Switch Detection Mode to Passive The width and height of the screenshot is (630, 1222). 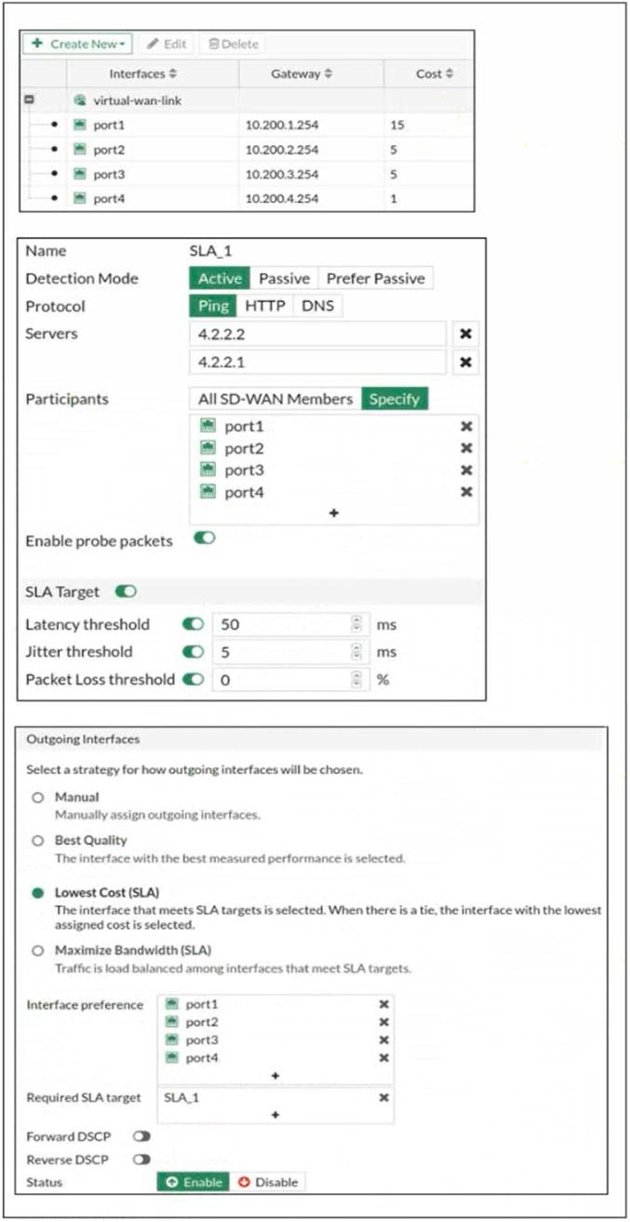(284, 278)
